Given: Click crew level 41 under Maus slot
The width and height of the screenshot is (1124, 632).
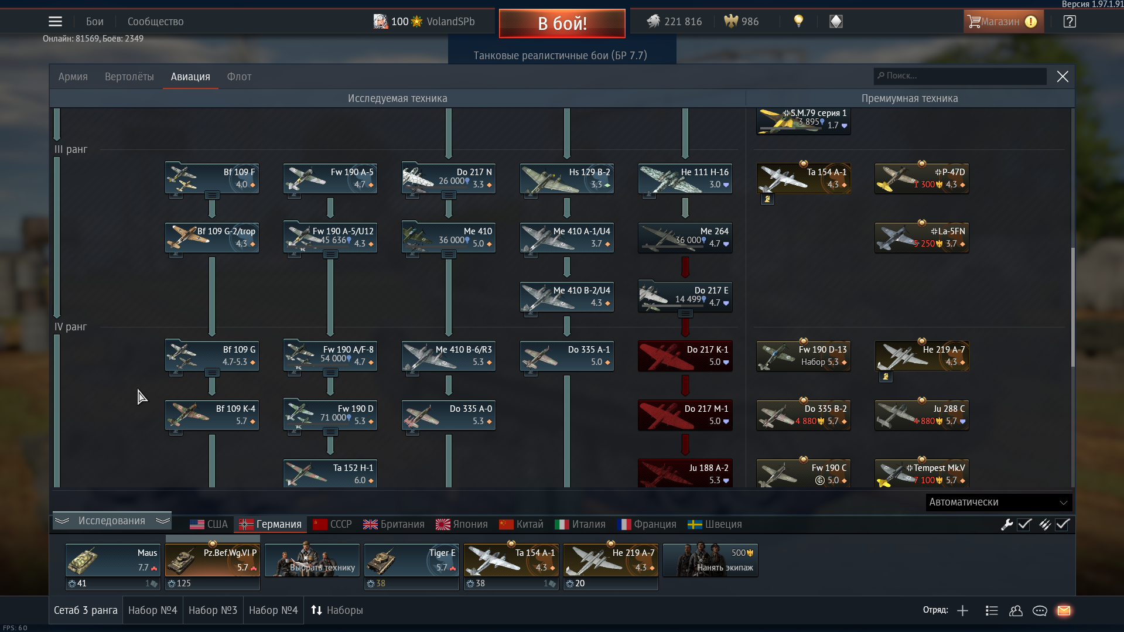Looking at the screenshot, I should (77, 583).
